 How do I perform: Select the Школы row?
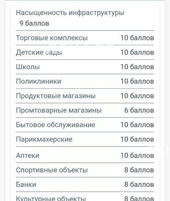coord(85,67)
